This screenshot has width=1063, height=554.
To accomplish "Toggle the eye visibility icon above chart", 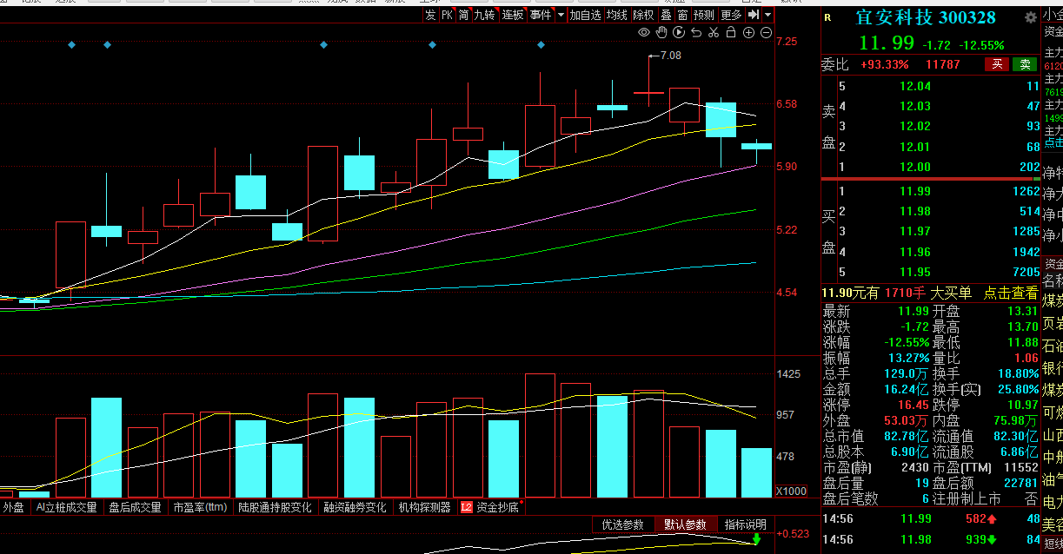I will (x=644, y=33).
